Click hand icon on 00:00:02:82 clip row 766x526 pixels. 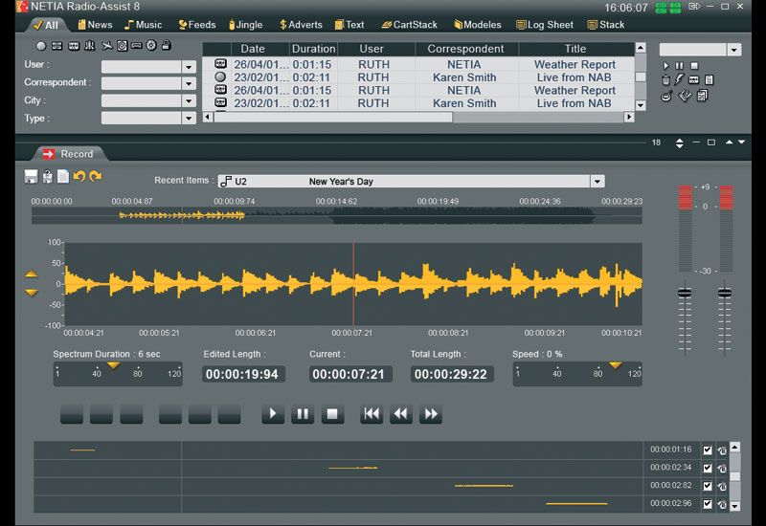point(722,486)
